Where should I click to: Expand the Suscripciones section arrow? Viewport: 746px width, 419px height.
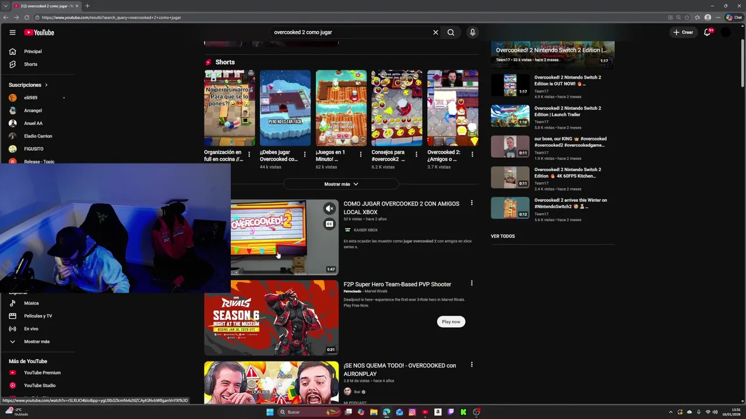(46, 85)
